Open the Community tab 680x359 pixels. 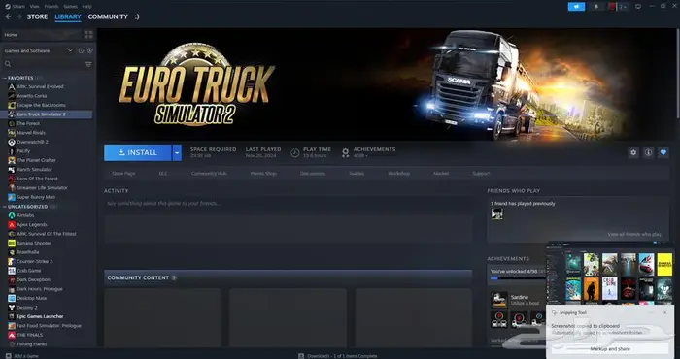(108, 16)
